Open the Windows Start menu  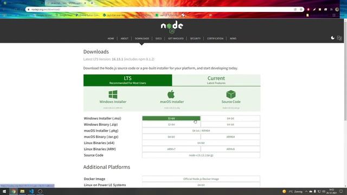[x=4, y=191]
